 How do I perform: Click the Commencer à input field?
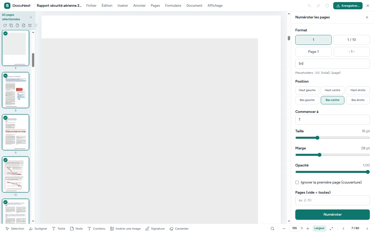pos(332,120)
